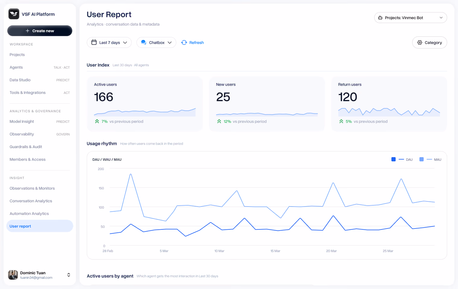
Task: Expand the Dominic Tuan account switcher
Action: [x=69, y=275]
